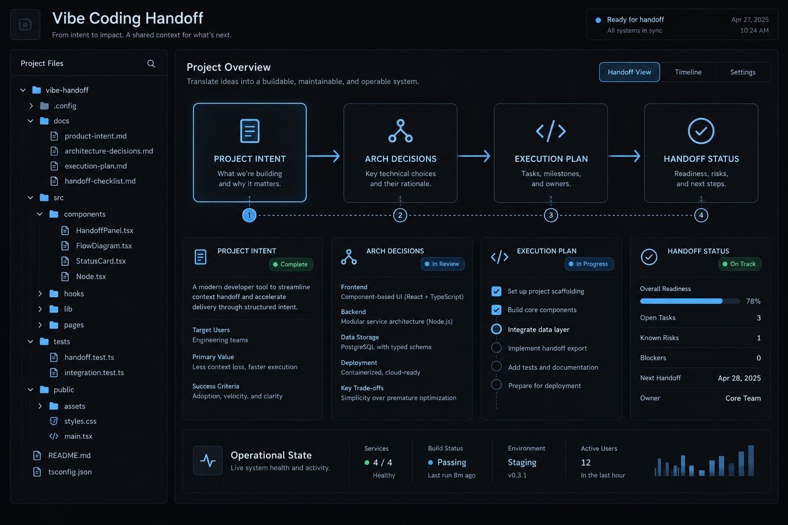This screenshot has height=525, width=788.
Task: Uncheck Build core components checkbox
Action: pos(497,310)
